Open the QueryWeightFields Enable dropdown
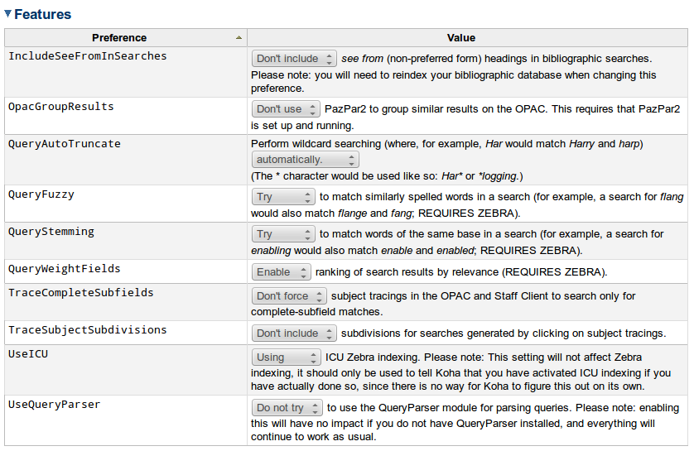The width and height of the screenshot is (694, 451). coord(282,271)
